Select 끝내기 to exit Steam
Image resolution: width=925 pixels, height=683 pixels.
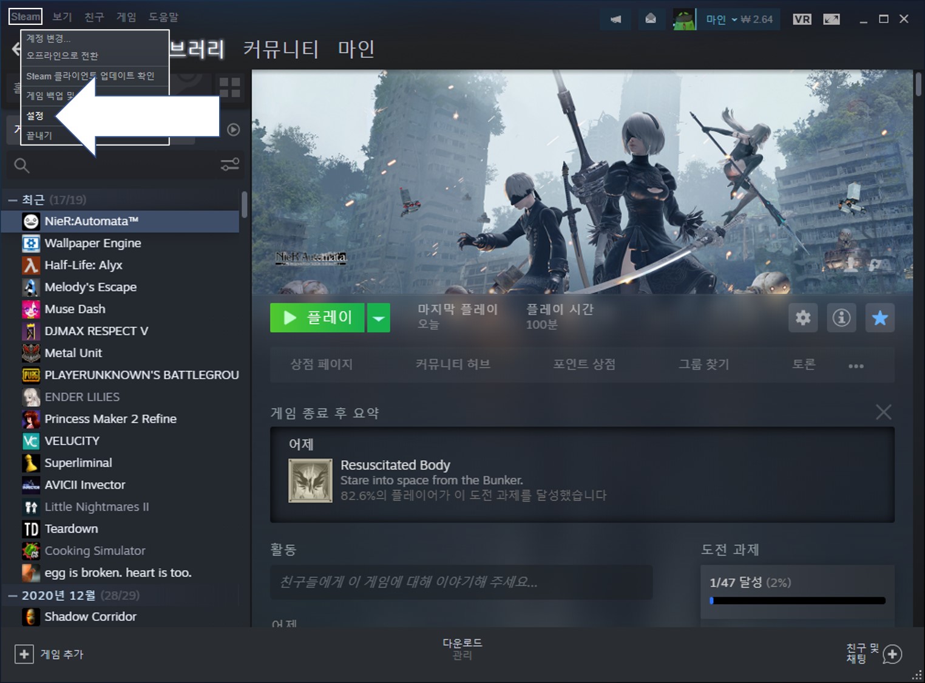(39, 135)
